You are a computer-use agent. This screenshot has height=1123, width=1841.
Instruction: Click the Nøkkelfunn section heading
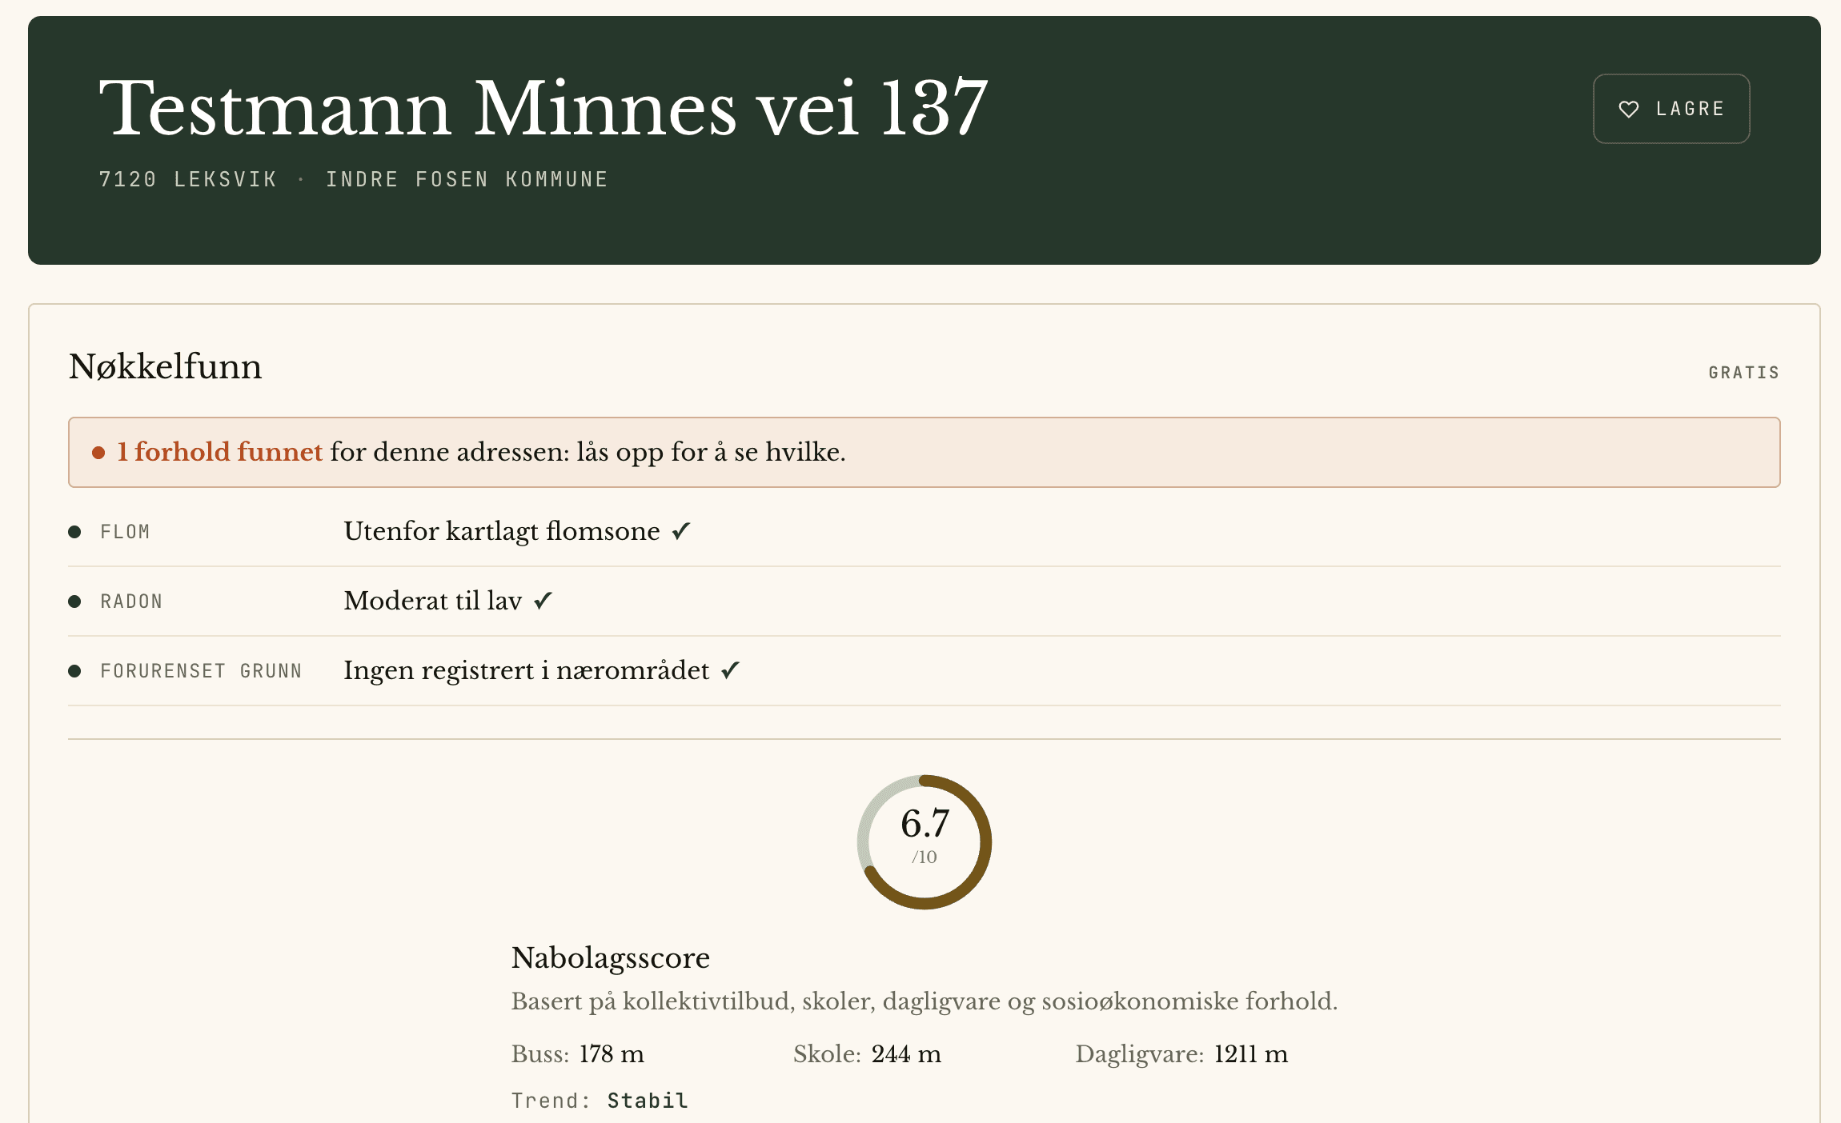tap(165, 366)
